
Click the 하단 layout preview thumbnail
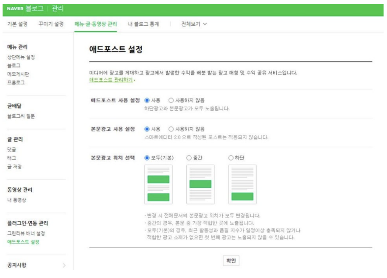click(242, 184)
